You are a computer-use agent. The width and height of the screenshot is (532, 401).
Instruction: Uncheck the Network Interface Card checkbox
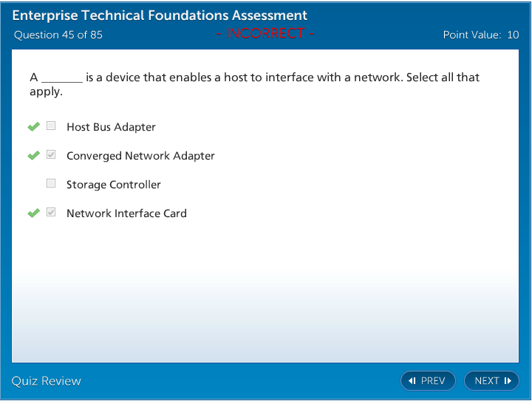pyautogui.click(x=51, y=213)
